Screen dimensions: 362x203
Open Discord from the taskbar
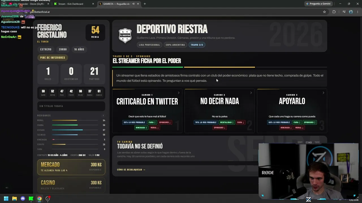coord(23,198)
